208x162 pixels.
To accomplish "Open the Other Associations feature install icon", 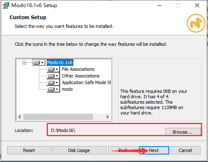I will pos(53,76).
